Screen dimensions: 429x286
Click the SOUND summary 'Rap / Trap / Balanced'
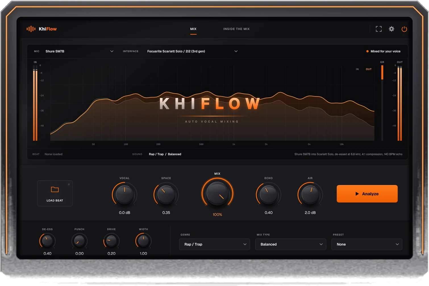[165, 154]
